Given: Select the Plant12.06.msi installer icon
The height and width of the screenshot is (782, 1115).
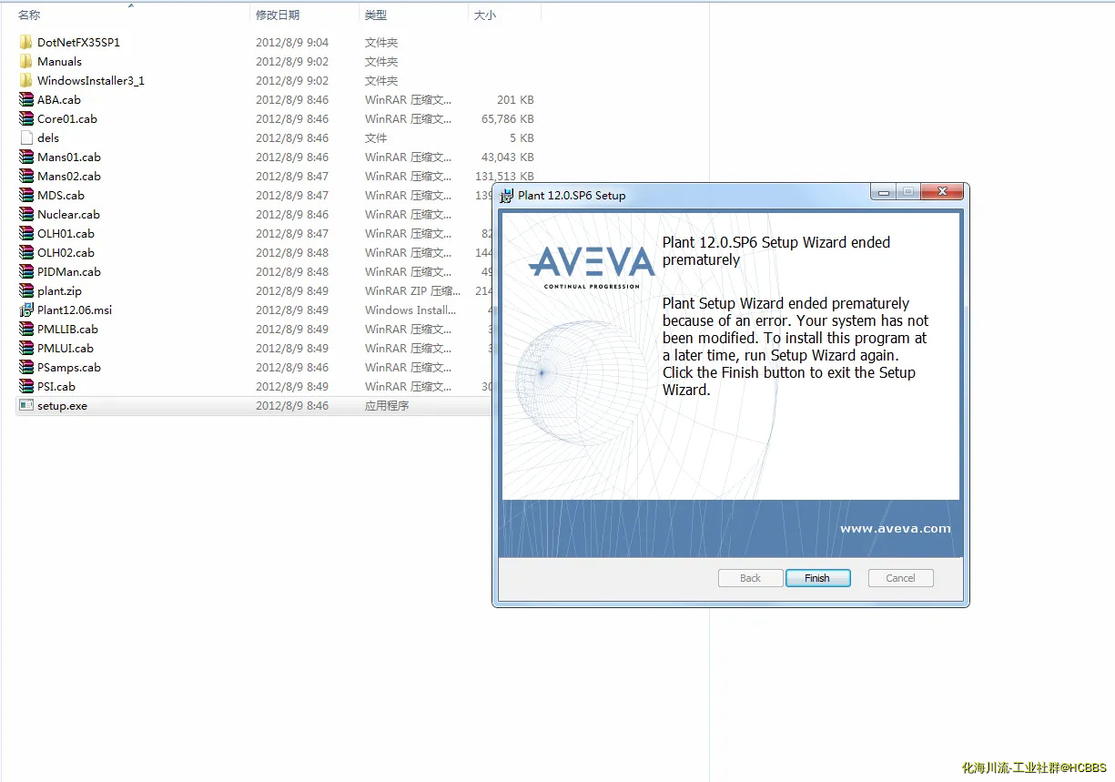Looking at the screenshot, I should pyautogui.click(x=25, y=310).
